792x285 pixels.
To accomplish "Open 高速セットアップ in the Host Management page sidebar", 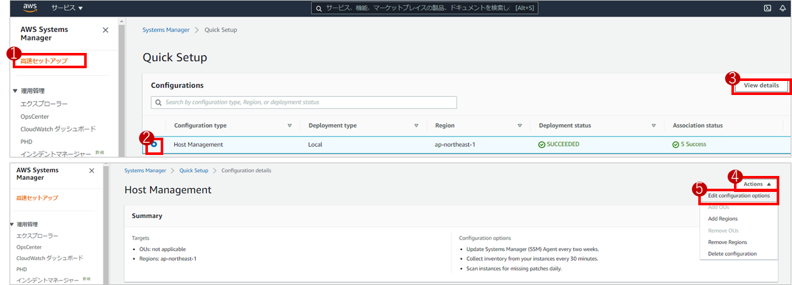I will [x=37, y=198].
